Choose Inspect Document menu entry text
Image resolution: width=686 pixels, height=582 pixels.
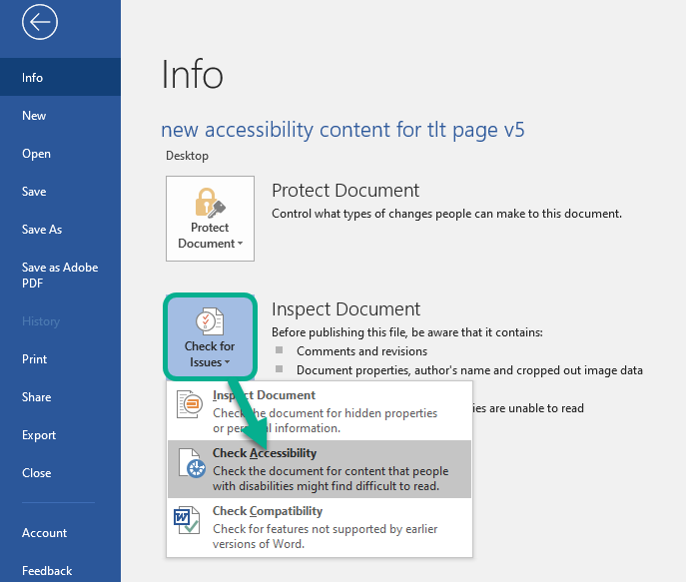pyautogui.click(x=264, y=395)
